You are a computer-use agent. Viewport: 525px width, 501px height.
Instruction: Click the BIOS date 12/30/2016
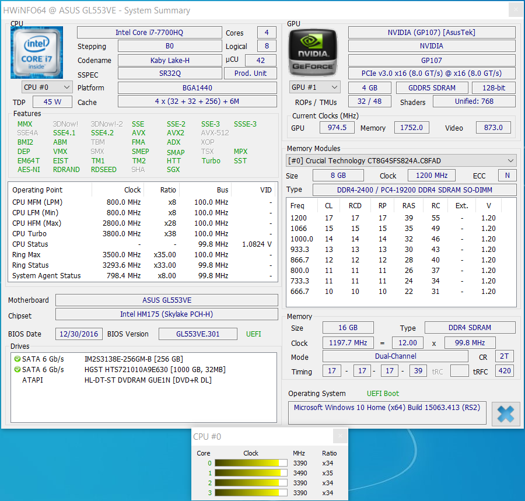[x=79, y=334]
